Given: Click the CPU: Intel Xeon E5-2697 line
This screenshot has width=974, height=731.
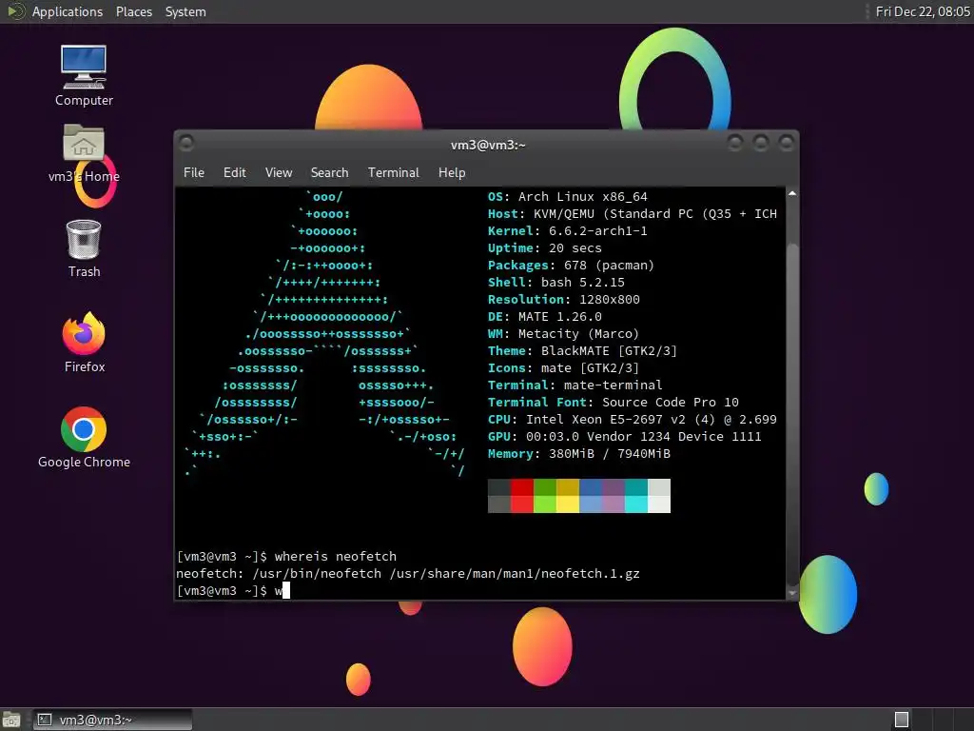Looking at the screenshot, I should pos(633,420).
